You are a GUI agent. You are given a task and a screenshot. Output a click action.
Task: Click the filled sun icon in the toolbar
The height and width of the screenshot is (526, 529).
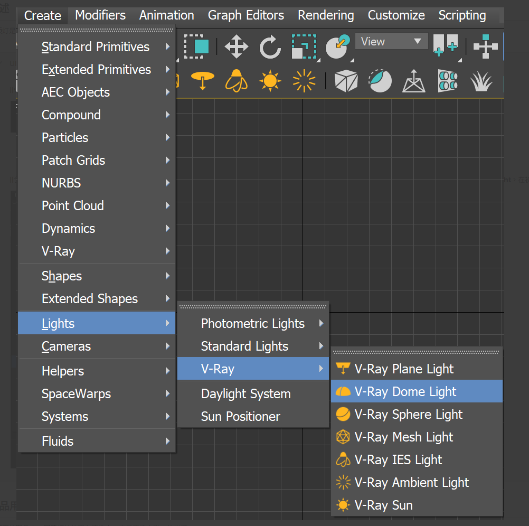click(x=270, y=81)
